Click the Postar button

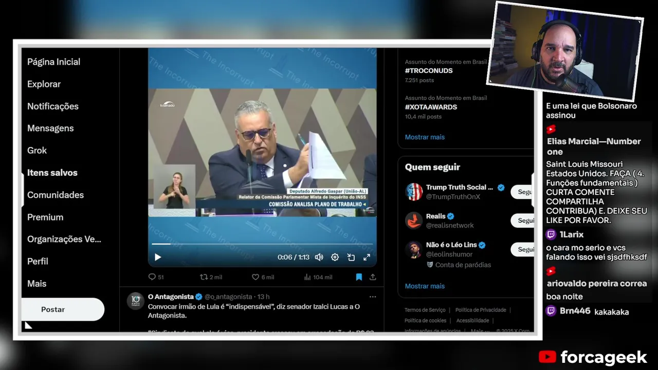pyautogui.click(x=63, y=309)
